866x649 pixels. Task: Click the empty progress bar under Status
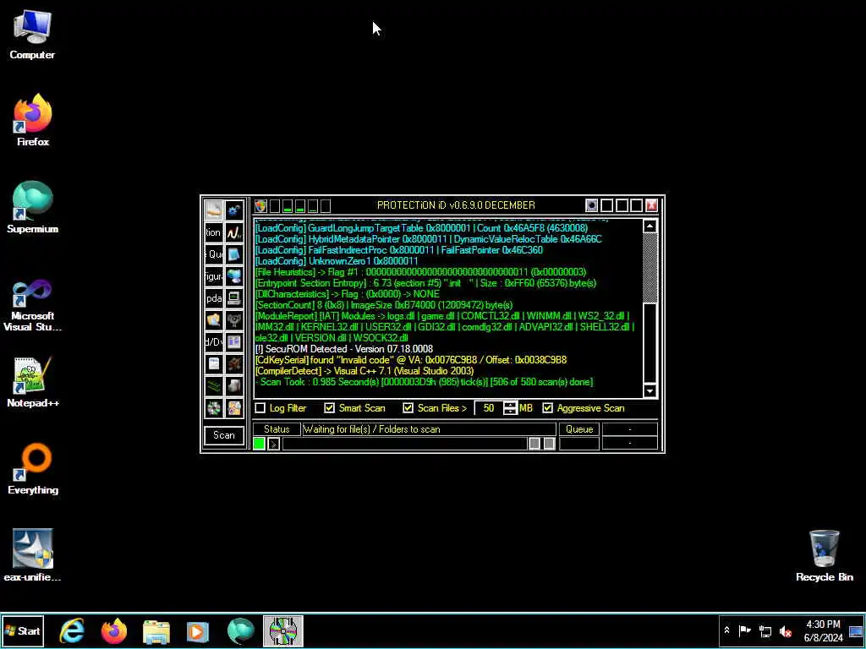[404, 443]
